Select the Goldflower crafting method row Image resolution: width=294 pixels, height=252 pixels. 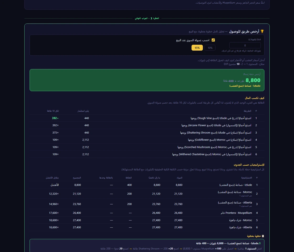(147, 140)
